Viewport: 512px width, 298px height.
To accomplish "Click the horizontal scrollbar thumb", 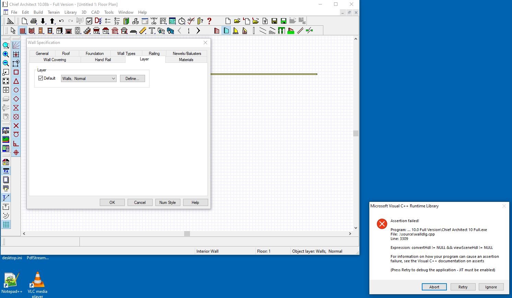I will [187, 233].
